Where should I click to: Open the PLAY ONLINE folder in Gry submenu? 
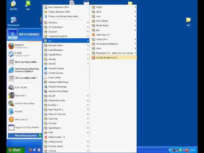coord(113,21)
